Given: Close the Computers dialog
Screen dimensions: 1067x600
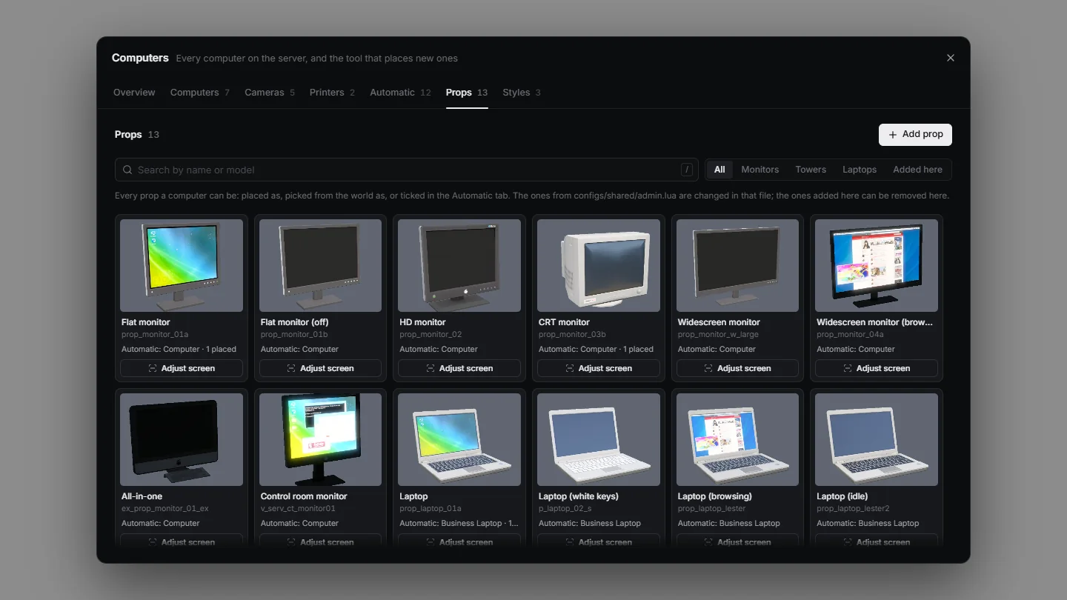Looking at the screenshot, I should (x=951, y=58).
